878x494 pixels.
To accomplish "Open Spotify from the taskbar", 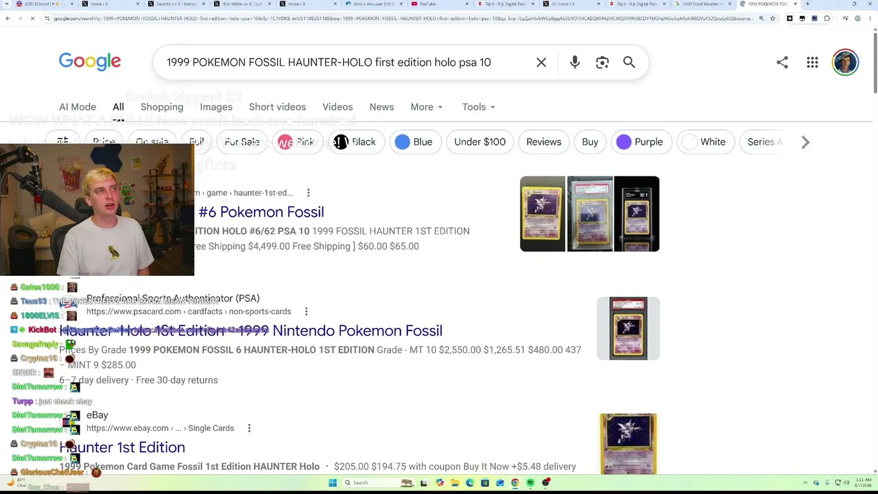I will click(530, 483).
